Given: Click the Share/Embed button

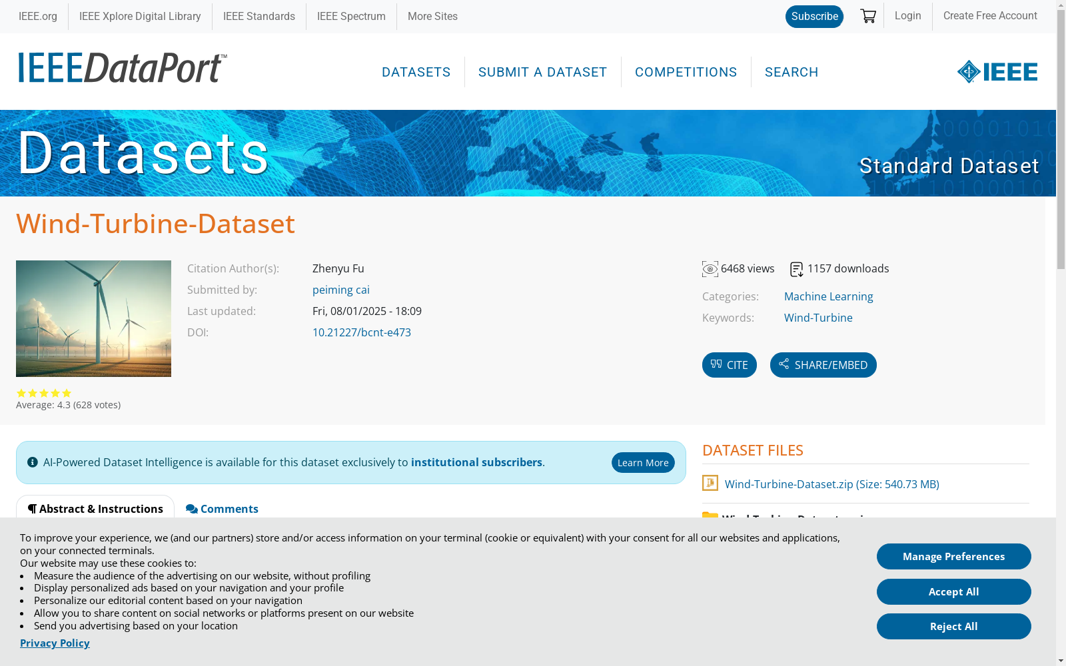Looking at the screenshot, I should tap(823, 365).
